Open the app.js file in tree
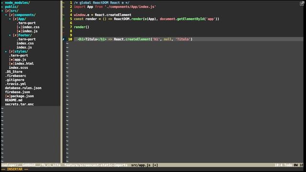The image size is (306, 172). point(20,60)
